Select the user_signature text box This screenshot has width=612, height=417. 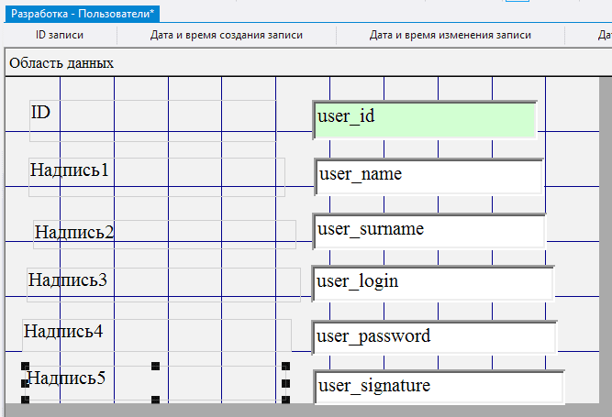coord(439,387)
